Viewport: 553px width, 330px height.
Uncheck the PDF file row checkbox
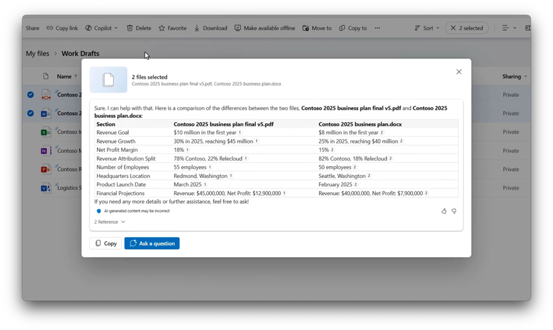point(30,95)
